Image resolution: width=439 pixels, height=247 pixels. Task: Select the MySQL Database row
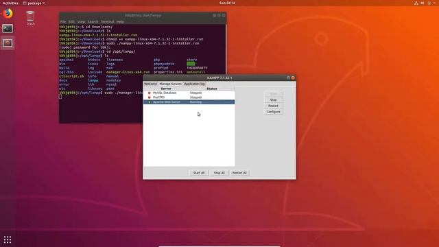[x=189, y=93]
